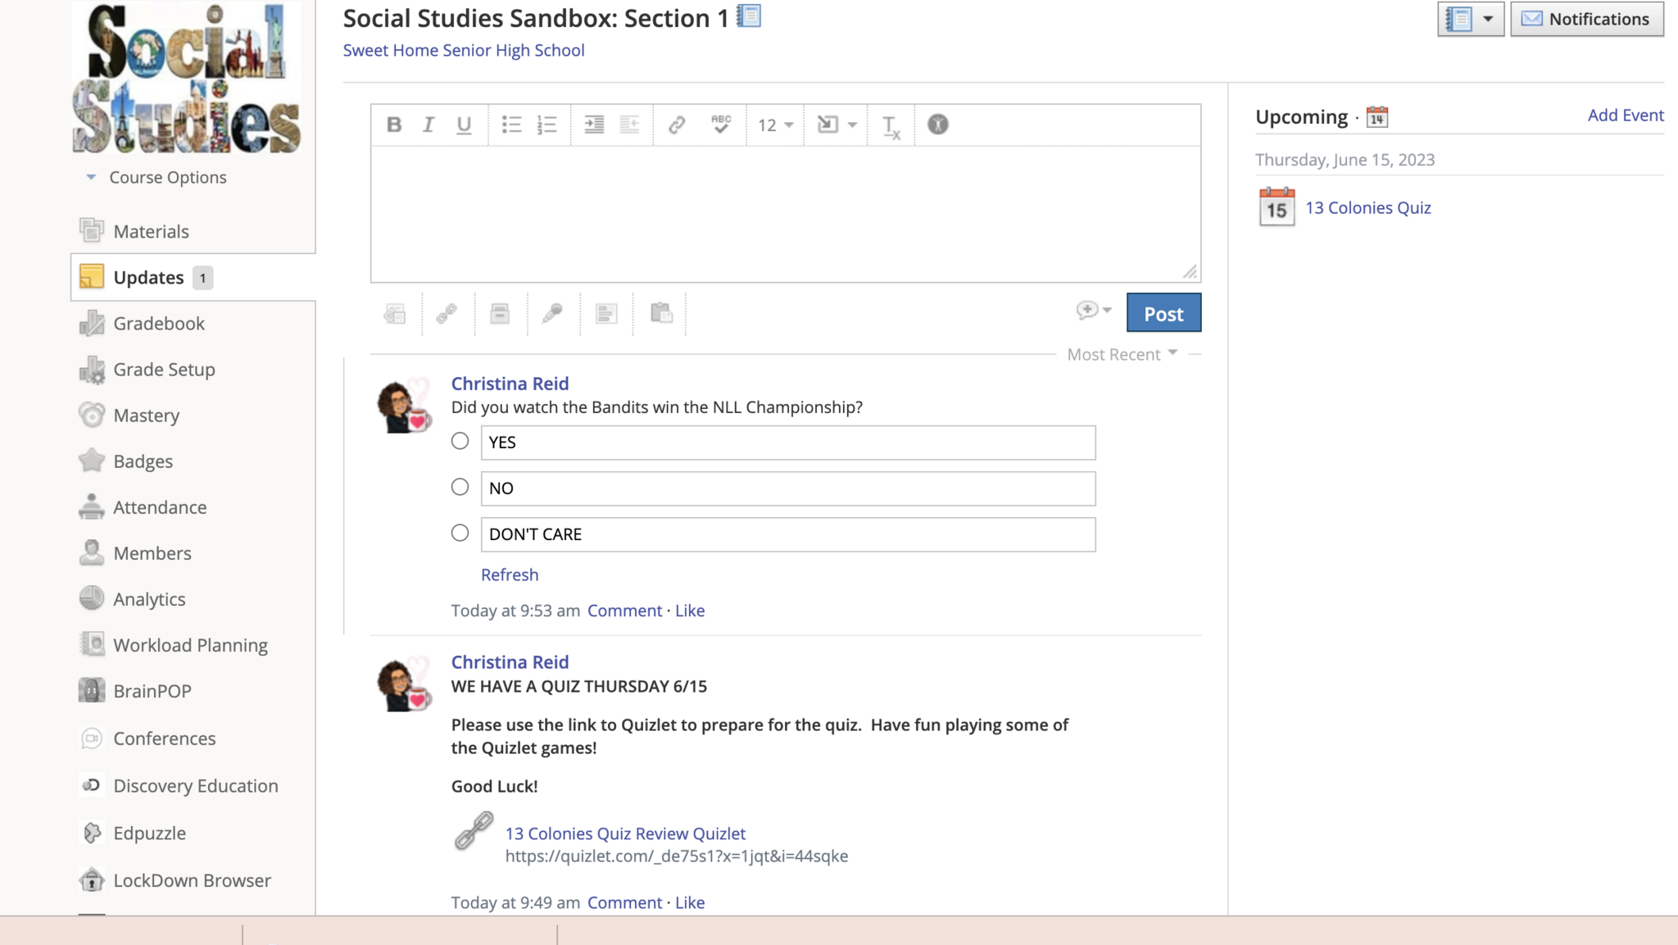Open the Gradebook sidebar item

tap(159, 323)
